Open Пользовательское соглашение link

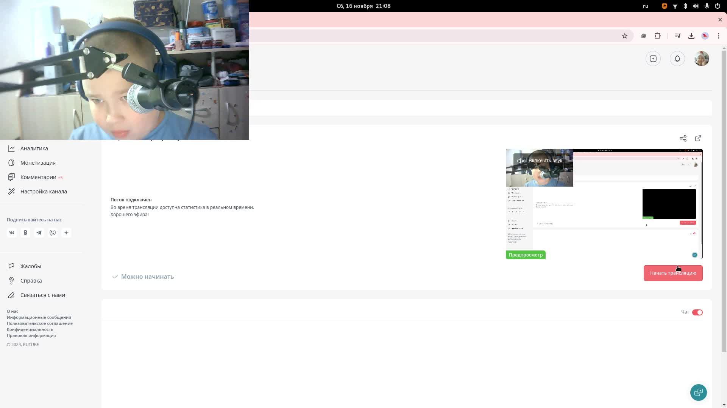[40, 323]
